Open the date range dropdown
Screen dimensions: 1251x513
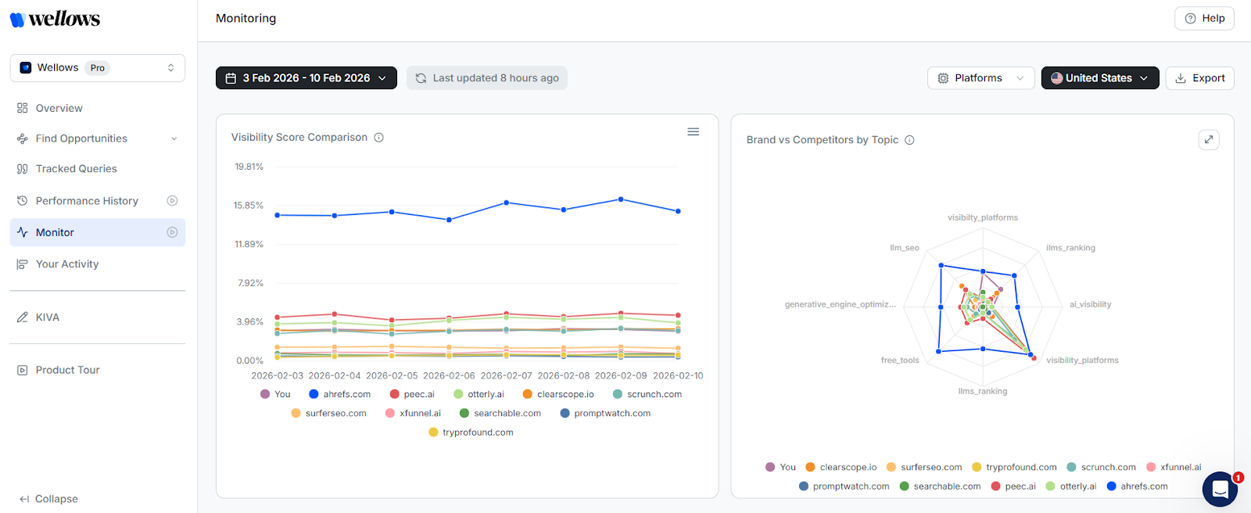306,78
